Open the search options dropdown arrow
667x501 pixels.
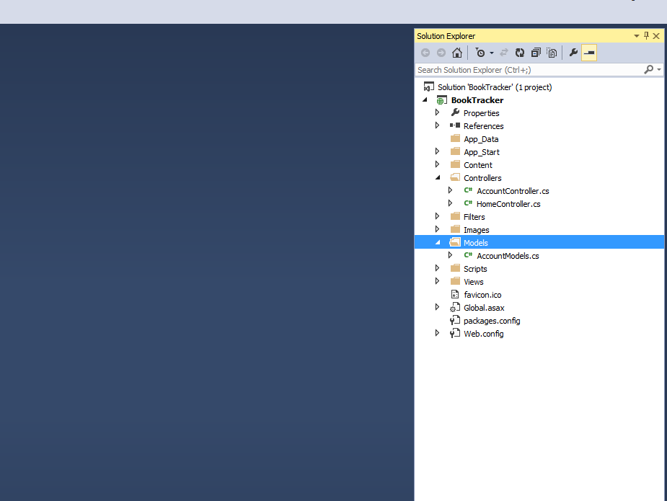pos(659,69)
